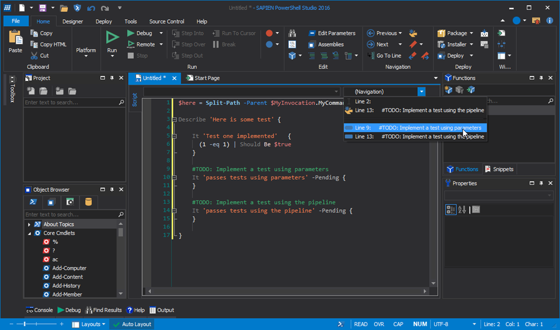
Task: Open the Deploy dropdown arrow in ribbon
Action: coord(471,56)
